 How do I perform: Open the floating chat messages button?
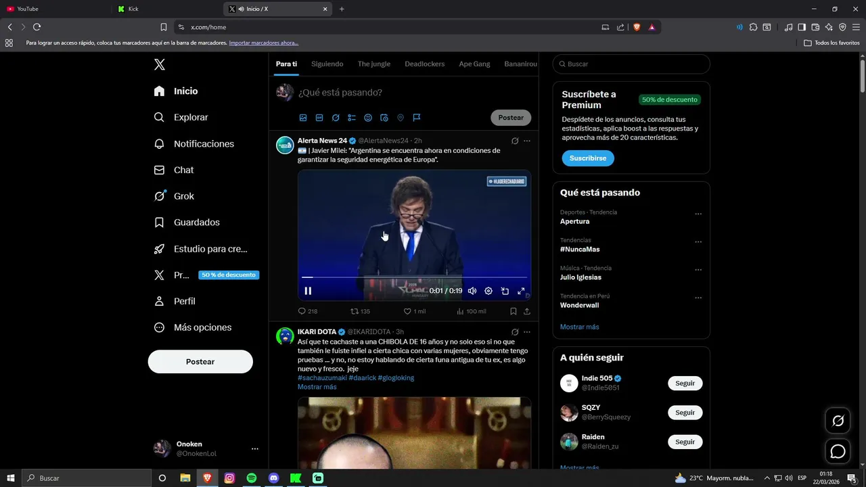[838, 451]
